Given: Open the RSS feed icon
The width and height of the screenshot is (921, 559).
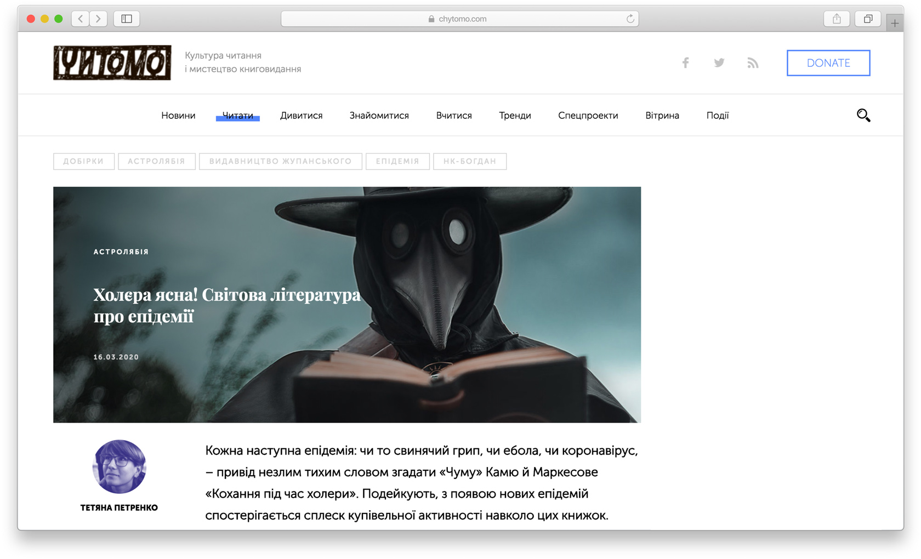Looking at the screenshot, I should pyautogui.click(x=753, y=63).
